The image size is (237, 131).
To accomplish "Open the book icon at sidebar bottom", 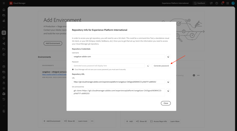I will 4,111.
